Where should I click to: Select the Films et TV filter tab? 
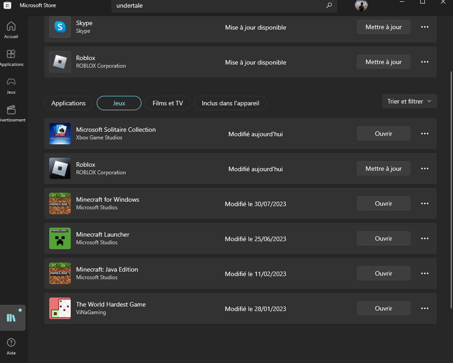(167, 103)
